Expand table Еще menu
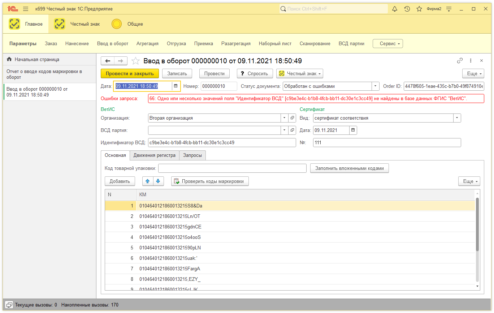494x313 pixels. click(x=469, y=181)
